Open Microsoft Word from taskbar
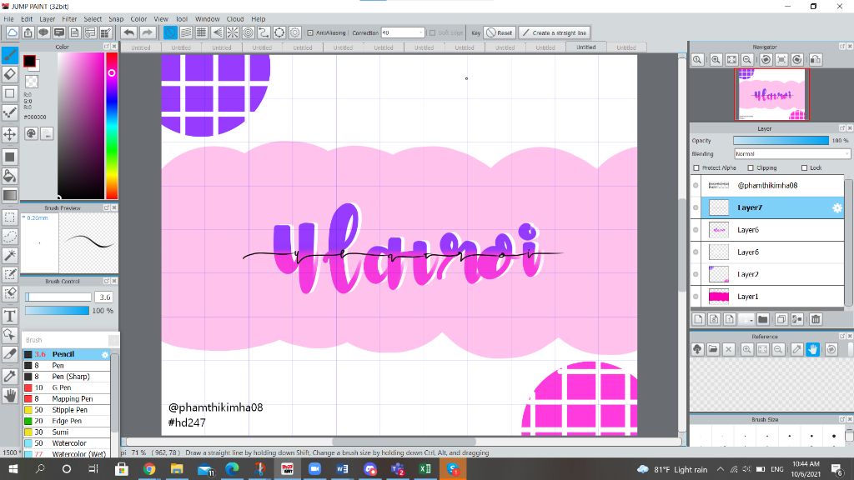 tap(342, 468)
